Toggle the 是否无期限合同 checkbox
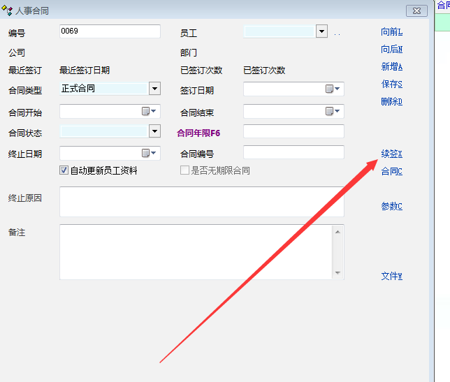This screenshot has width=450, height=382. (x=185, y=170)
